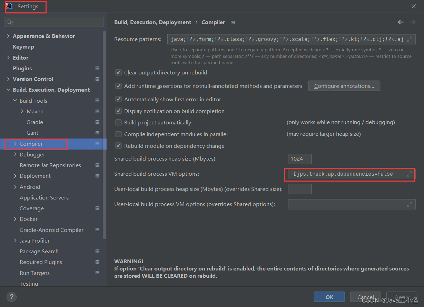The image size is (424, 307).
Task: Open the help question mark button
Action: (11, 297)
